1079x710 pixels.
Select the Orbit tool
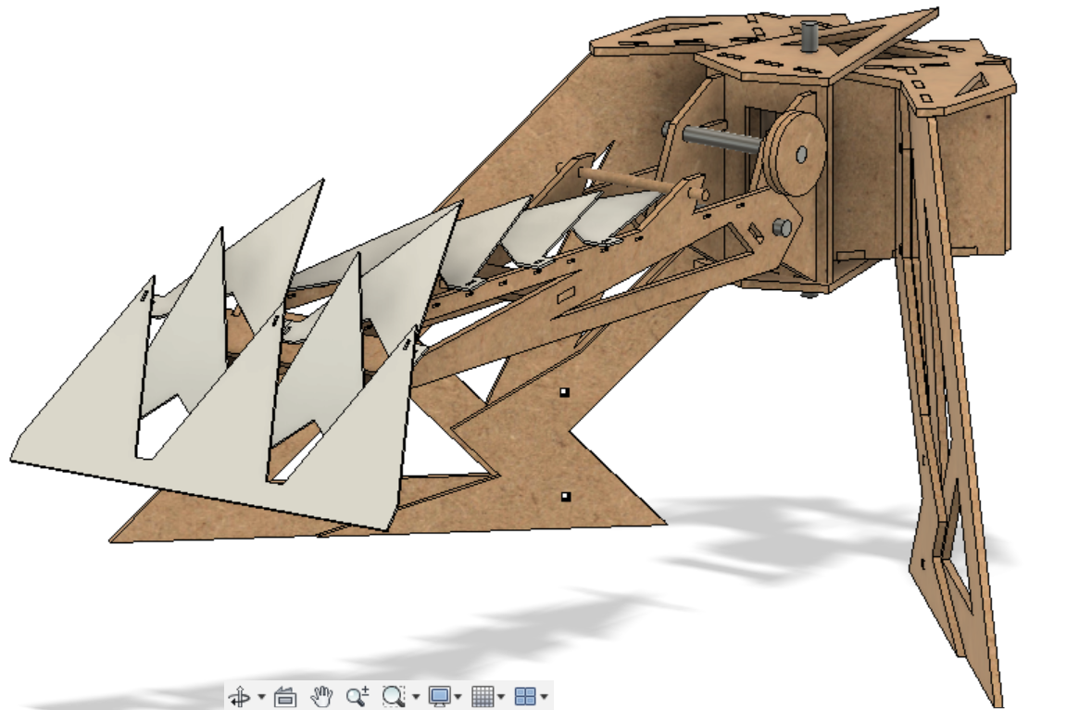coord(240,695)
